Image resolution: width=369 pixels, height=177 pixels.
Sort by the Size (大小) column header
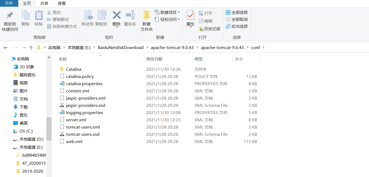(x=239, y=59)
